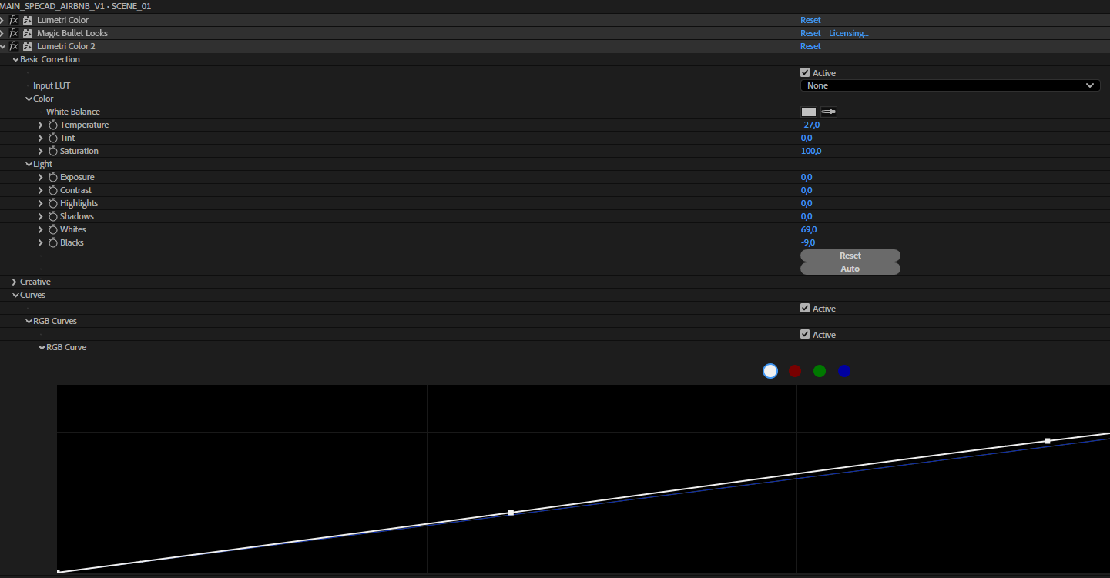
Task: Enable the Contrast stopwatch keyframe icon
Action: 53,190
